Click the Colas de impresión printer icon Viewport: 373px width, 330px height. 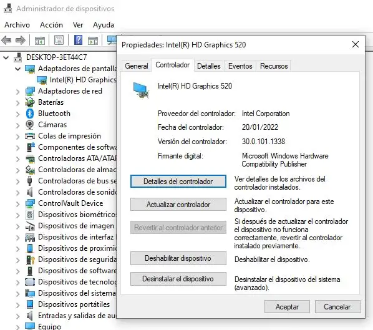(x=30, y=136)
